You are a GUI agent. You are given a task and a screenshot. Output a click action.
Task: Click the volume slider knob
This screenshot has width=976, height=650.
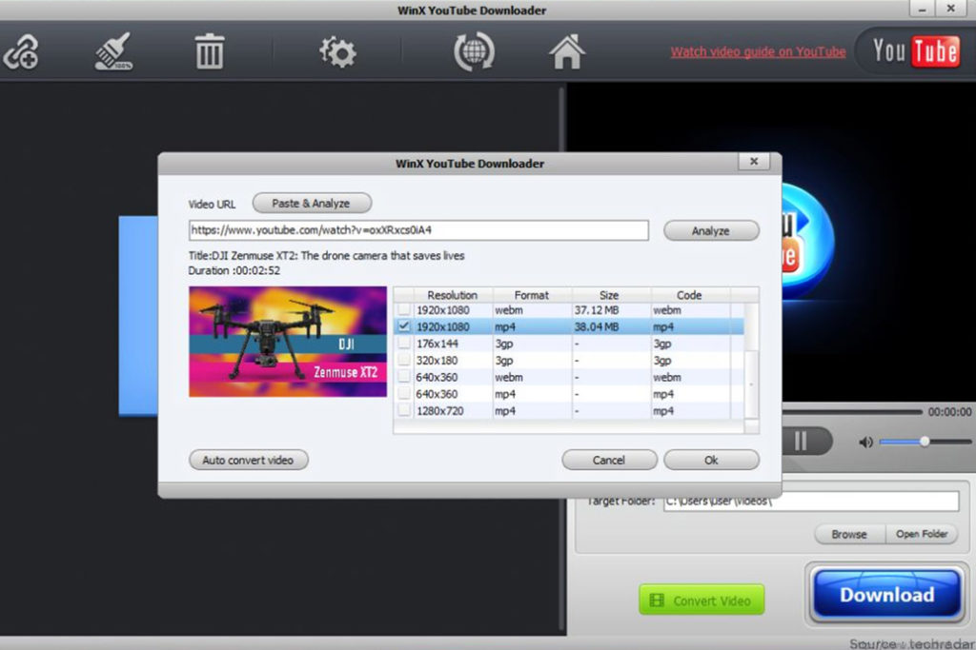[x=925, y=442]
